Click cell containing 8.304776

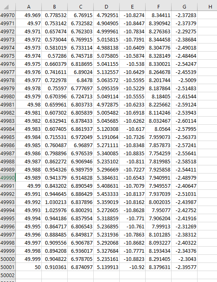coord(159,48)
